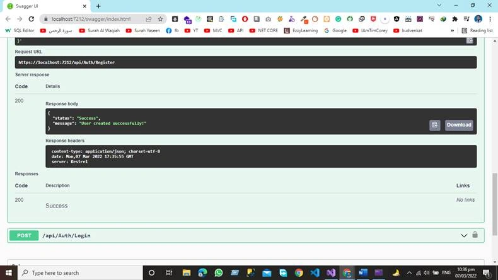The width and height of the screenshot is (498, 280).
Task: Open the Surah Al Waqiah bookmark
Action: (x=100, y=30)
